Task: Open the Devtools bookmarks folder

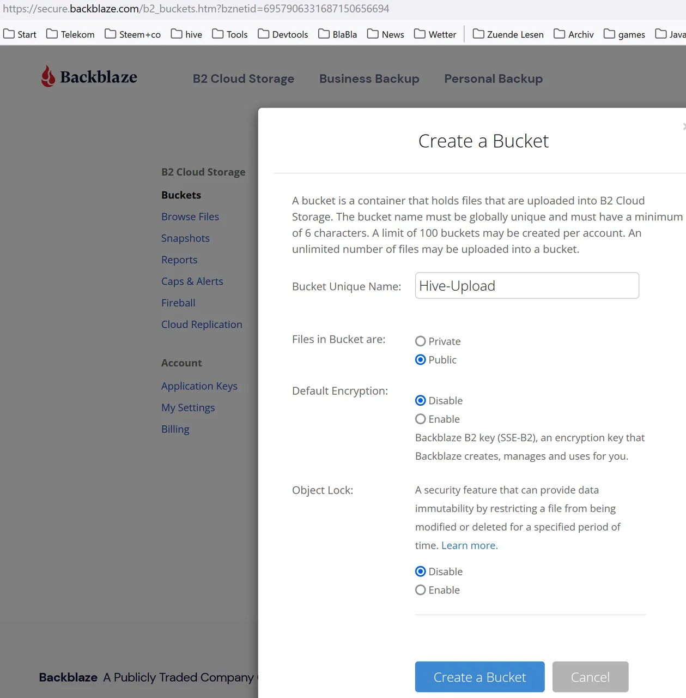Action: click(283, 34)
